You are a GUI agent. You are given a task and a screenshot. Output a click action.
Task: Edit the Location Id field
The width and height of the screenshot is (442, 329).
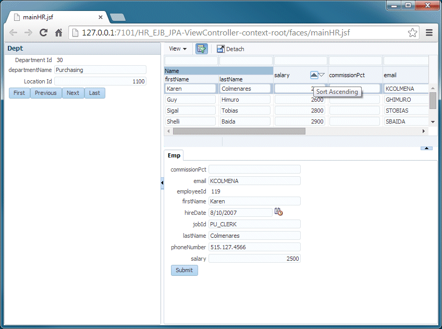pos(101,81)
